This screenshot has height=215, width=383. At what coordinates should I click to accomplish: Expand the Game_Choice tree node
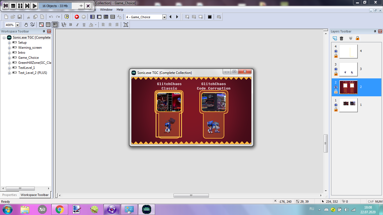pos(10,58)
